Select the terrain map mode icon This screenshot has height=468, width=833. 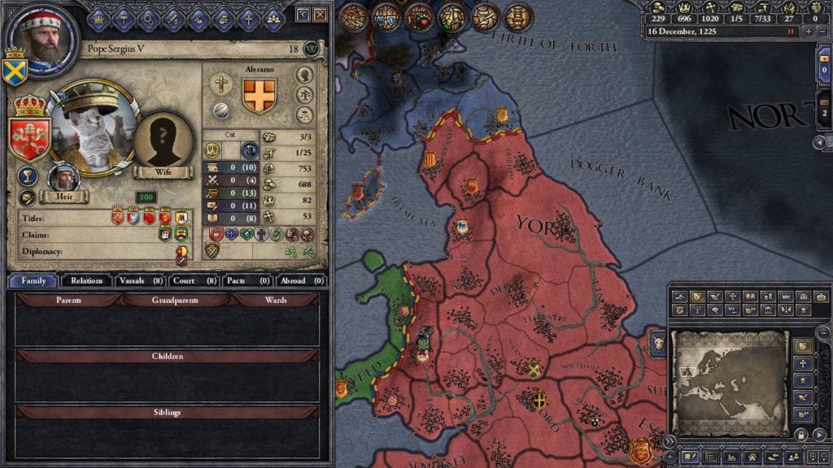pos(680,297)
